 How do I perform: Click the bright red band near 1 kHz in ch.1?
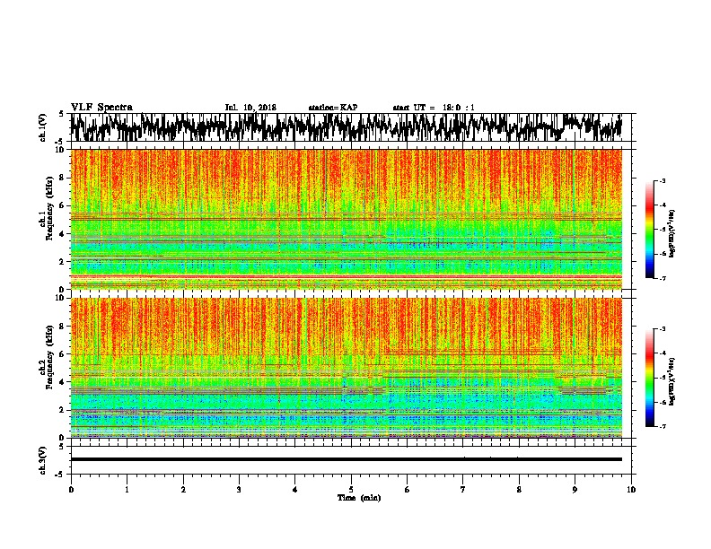click(x=346, y=276)
